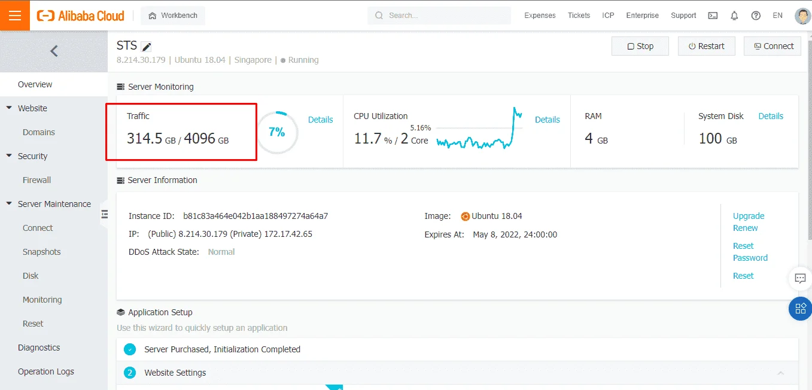Toggle the sidebar collapse handle

(x=104, y=214)
